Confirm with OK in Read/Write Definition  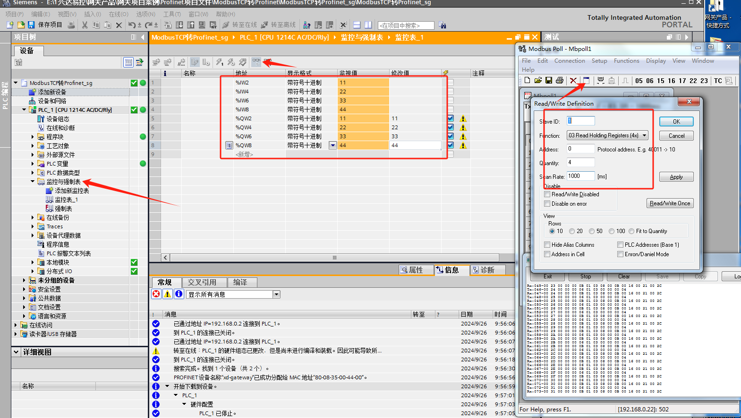(676, 122)
